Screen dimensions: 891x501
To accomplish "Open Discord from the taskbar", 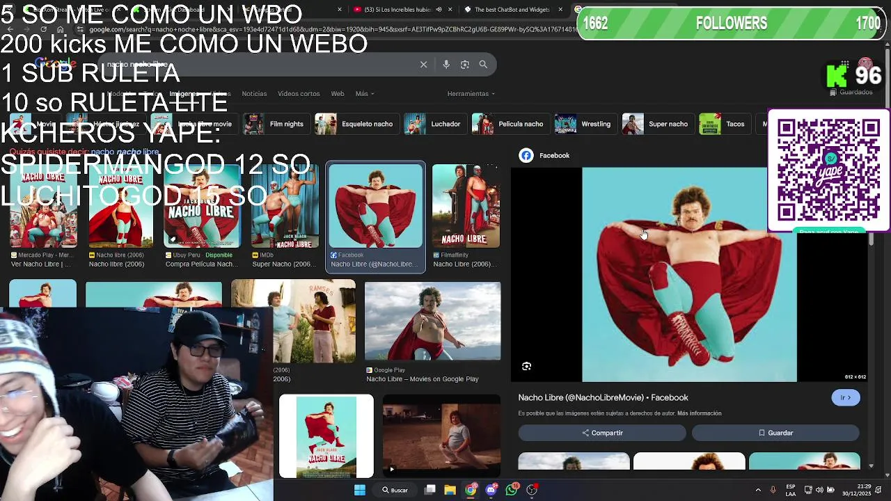I will (491, 490).
